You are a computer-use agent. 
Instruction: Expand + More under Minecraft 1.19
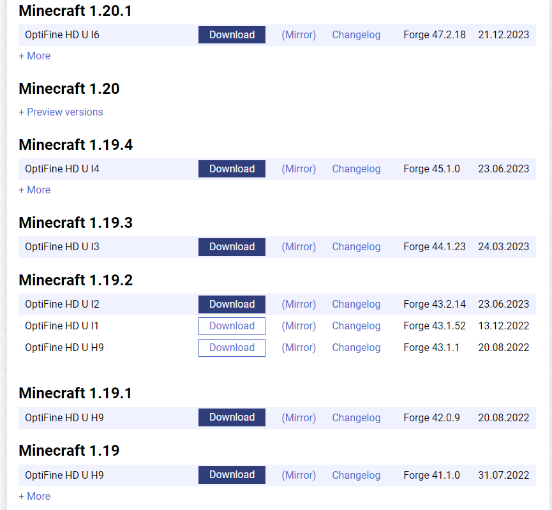click(34, 496)
